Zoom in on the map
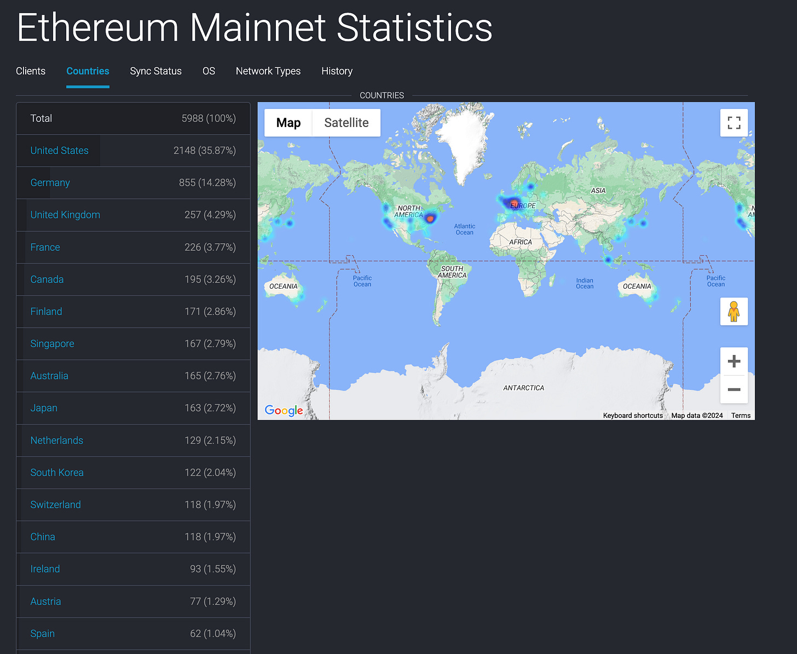 [x=734, y=362]
